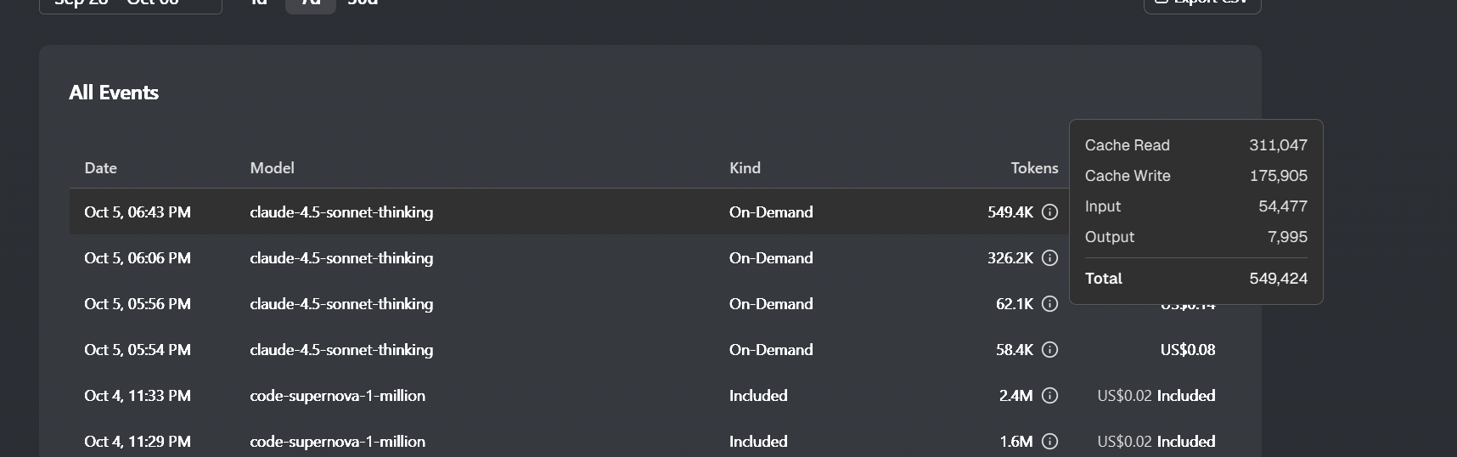Sort by the Date column header
This screenshot has height=457, width=1457.
point(100,168)
